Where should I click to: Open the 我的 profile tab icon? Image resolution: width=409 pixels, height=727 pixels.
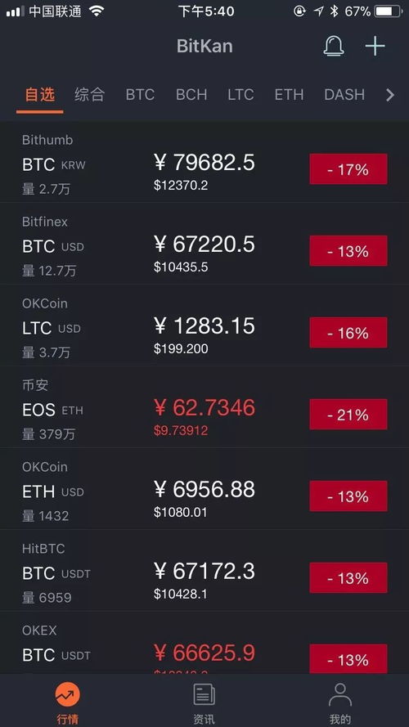(340, 694)
